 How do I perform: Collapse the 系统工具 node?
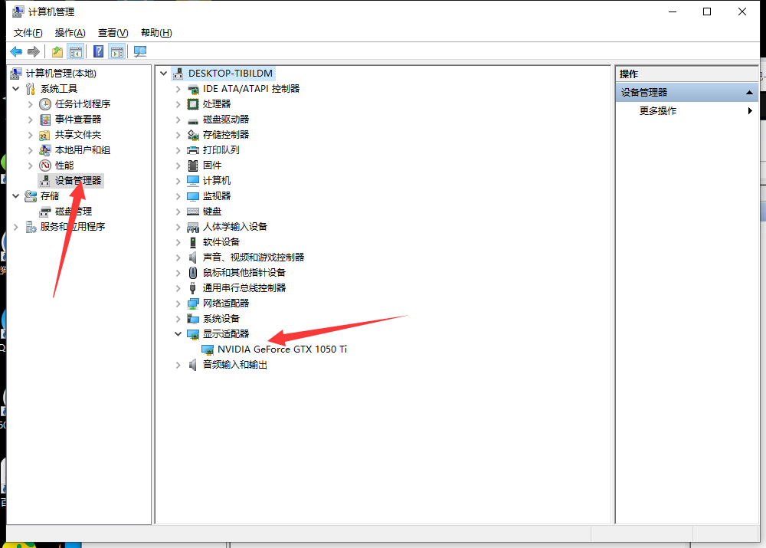(16, 88)
